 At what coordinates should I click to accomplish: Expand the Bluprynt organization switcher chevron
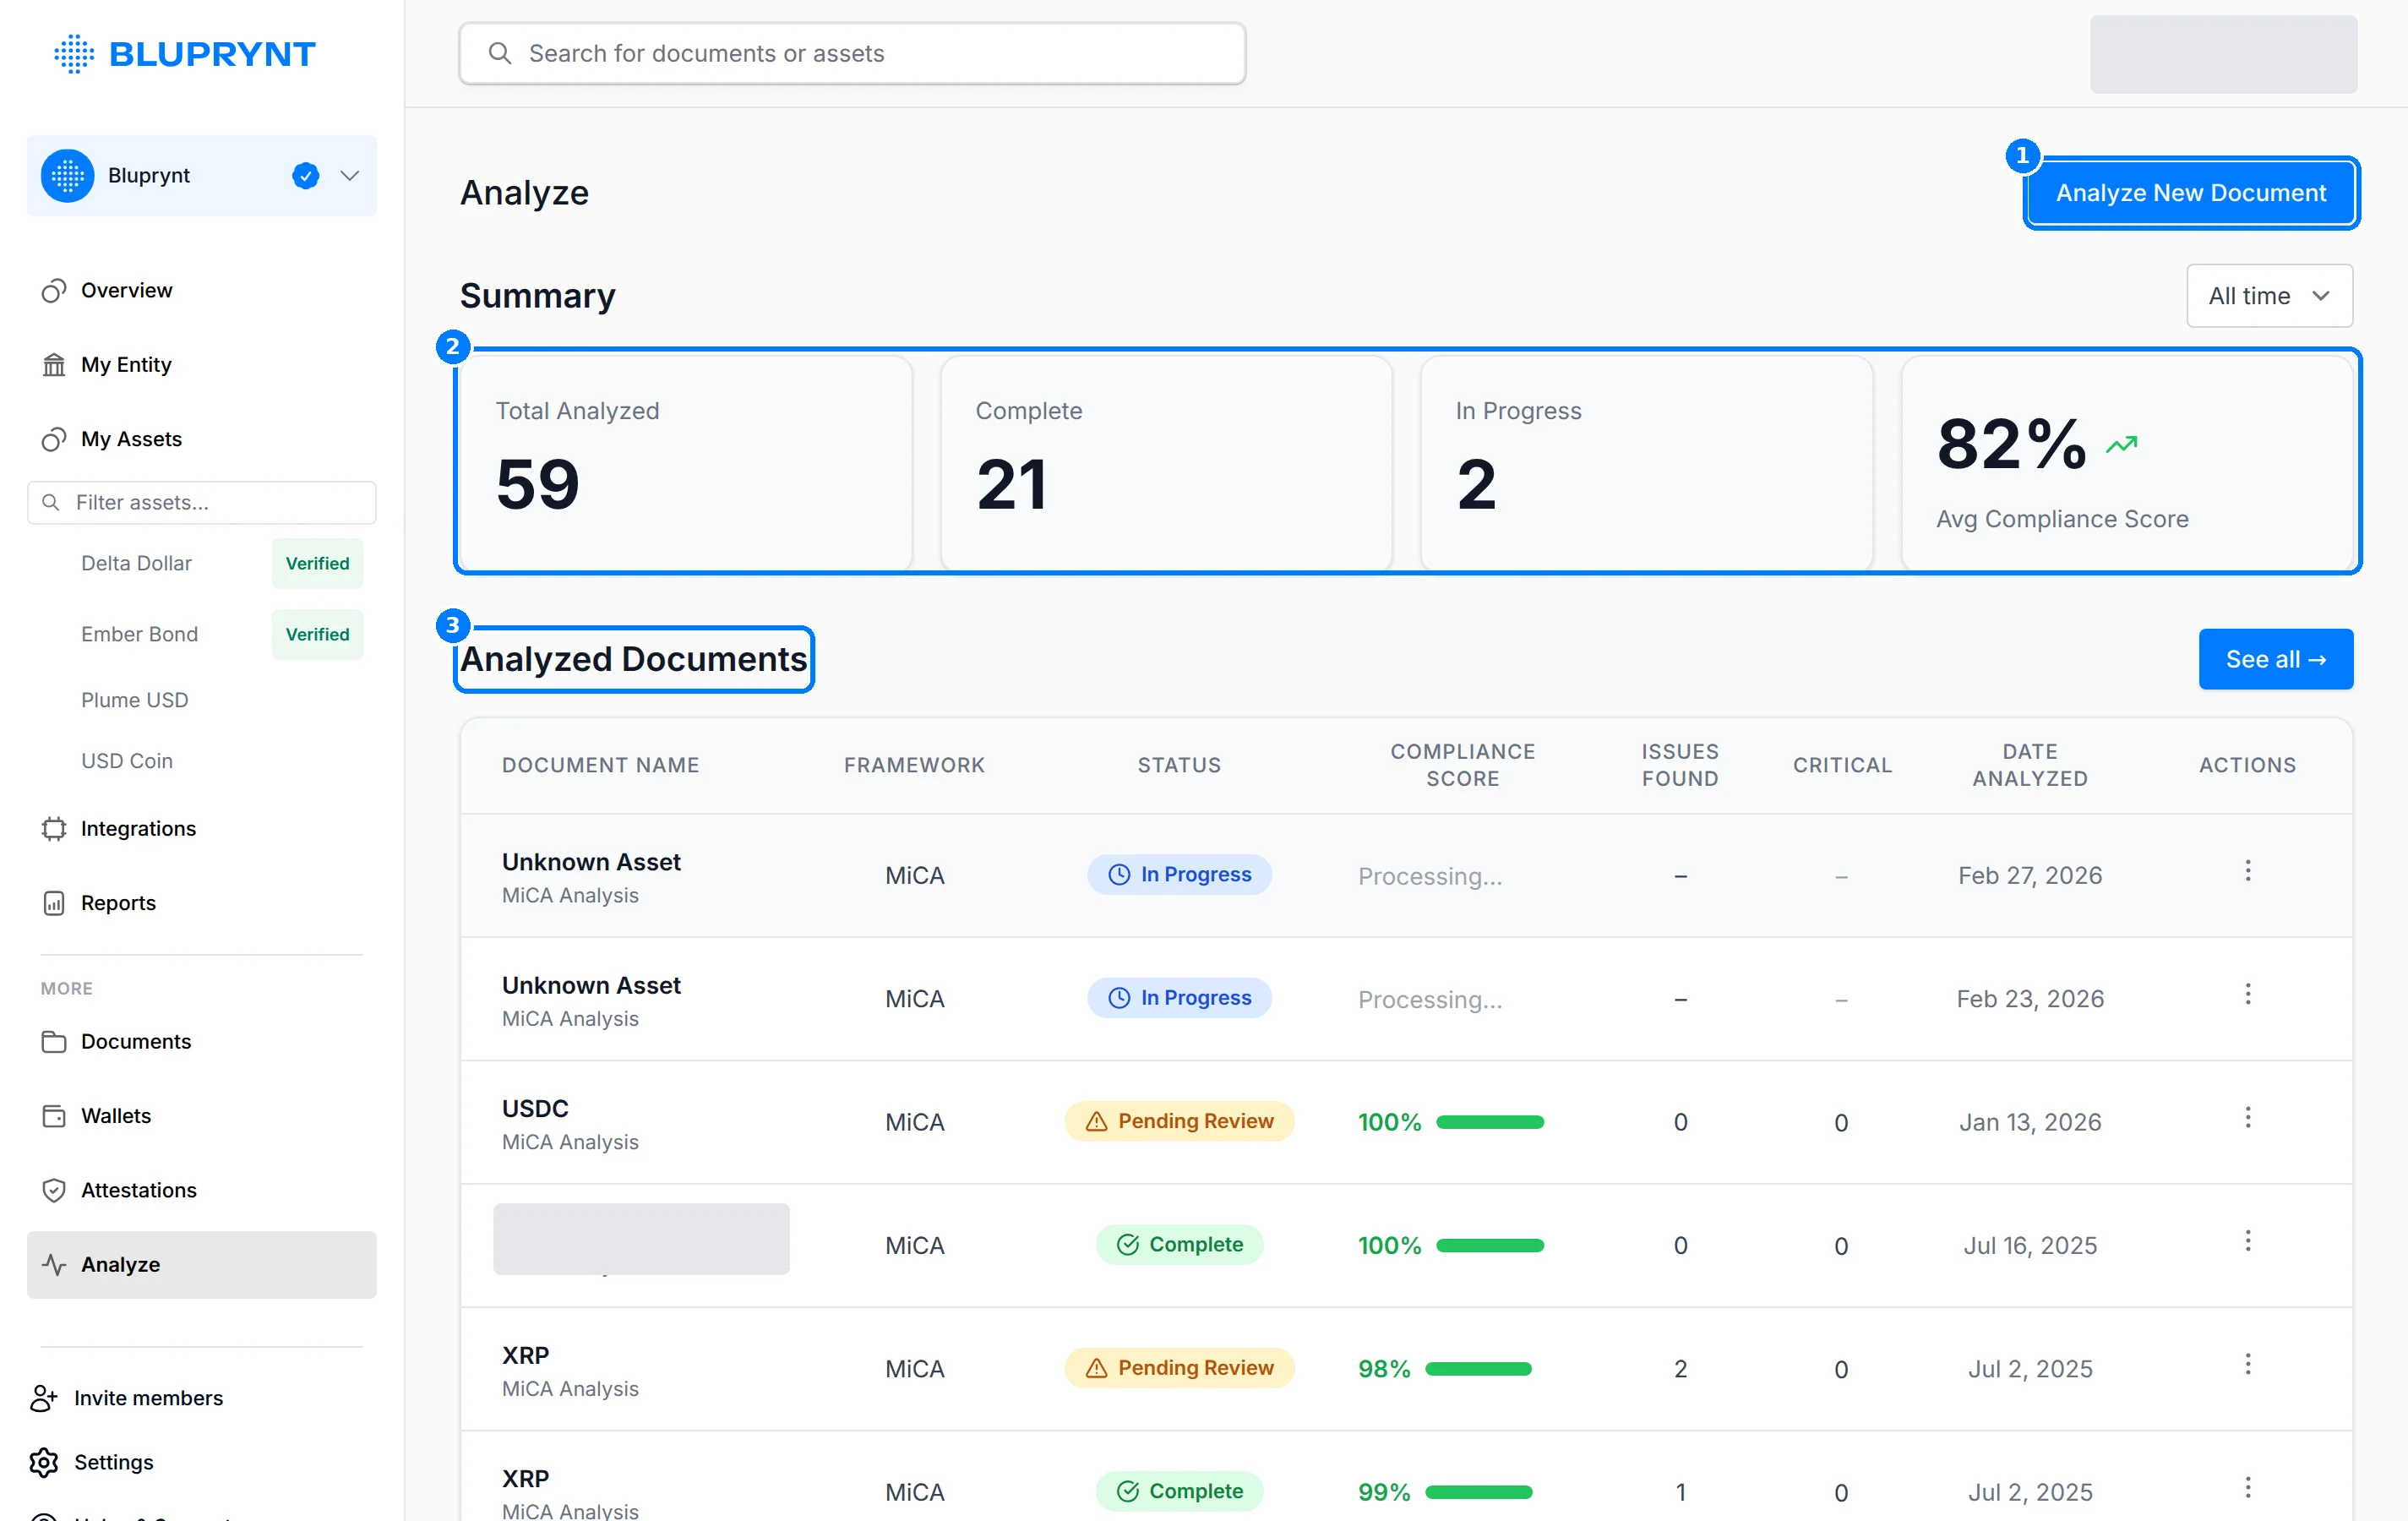349,176
